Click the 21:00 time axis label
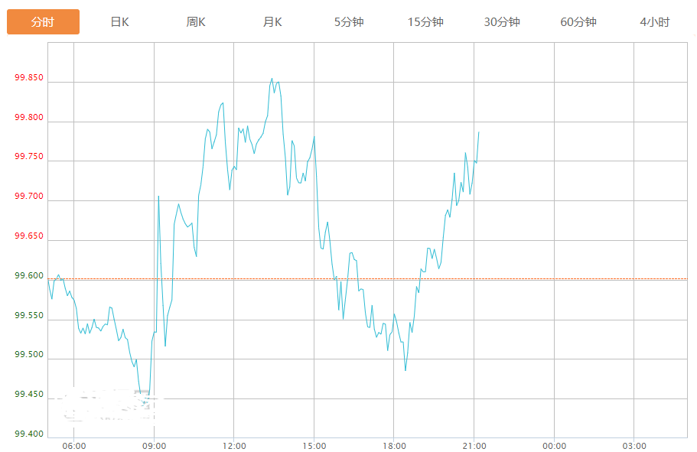697x452 pixels. click(x=474, y=446)
